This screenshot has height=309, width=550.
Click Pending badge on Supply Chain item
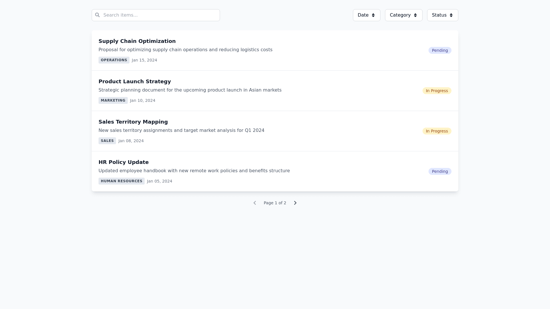[440, 50]
